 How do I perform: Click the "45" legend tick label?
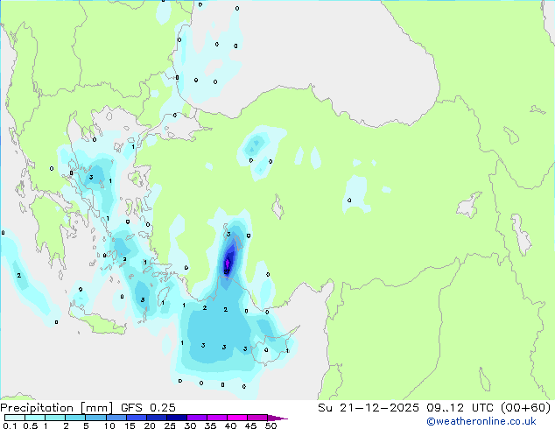[x=250, y=425]
